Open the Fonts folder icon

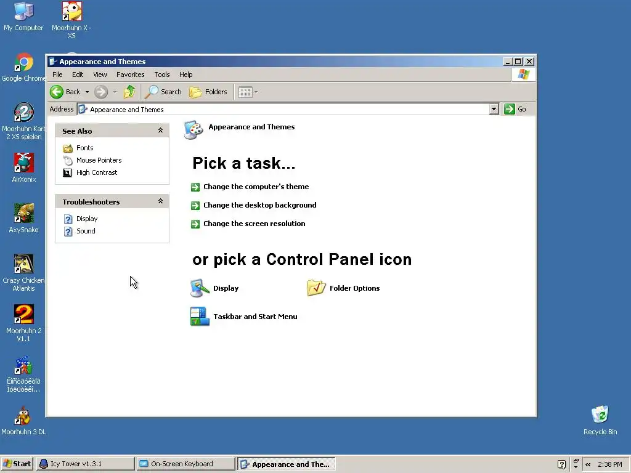click(68, 148)
